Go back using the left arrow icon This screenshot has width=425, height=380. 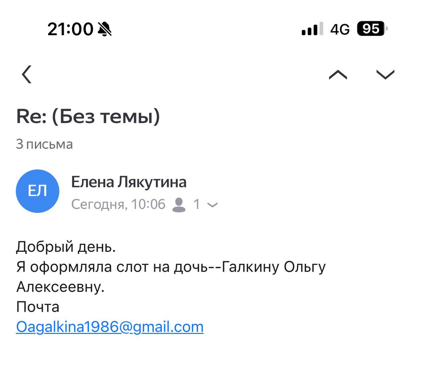coord(27,74)
